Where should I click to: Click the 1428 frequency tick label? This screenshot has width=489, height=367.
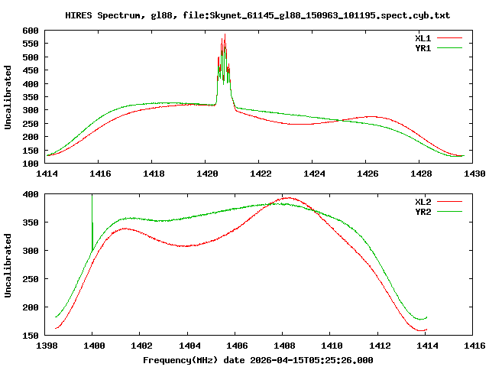421,174
